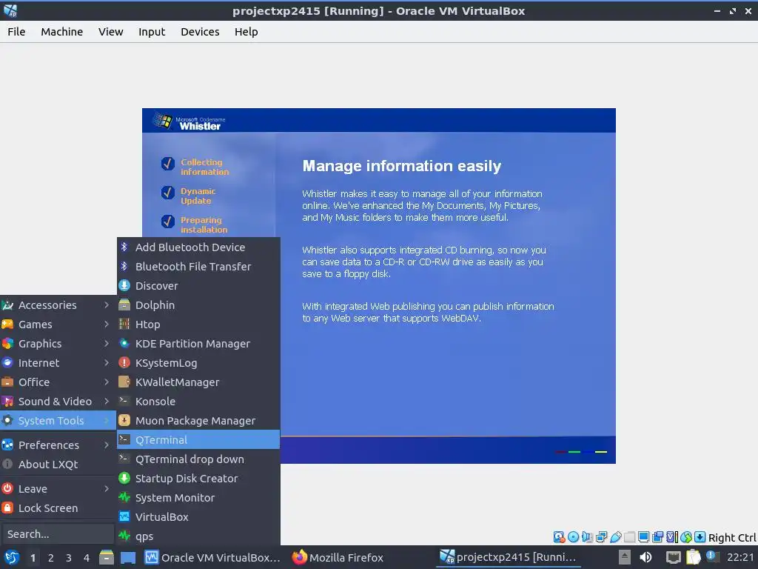Switch to virtual desktop 4
Image resolution: width=758 pixels, height=569 pixels.
pyautogui.click(x=87, y=558)
